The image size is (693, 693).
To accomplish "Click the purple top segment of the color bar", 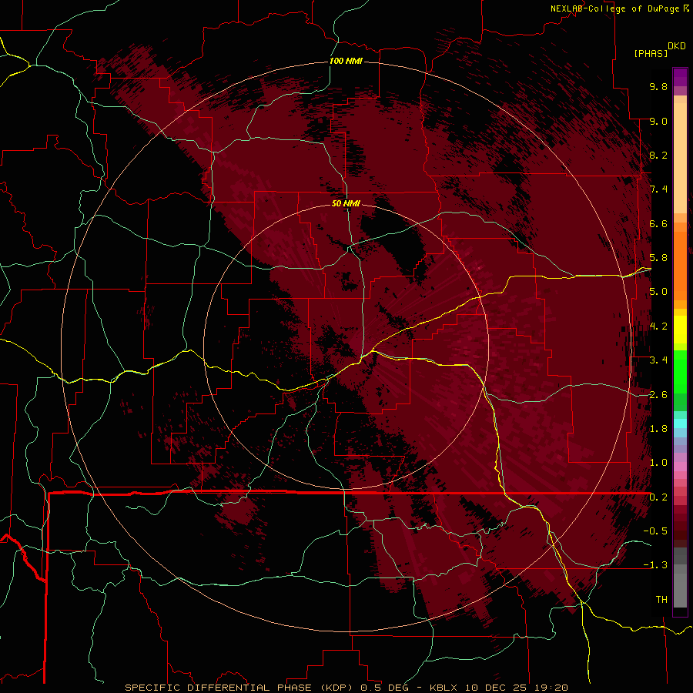I will point(680,77).
